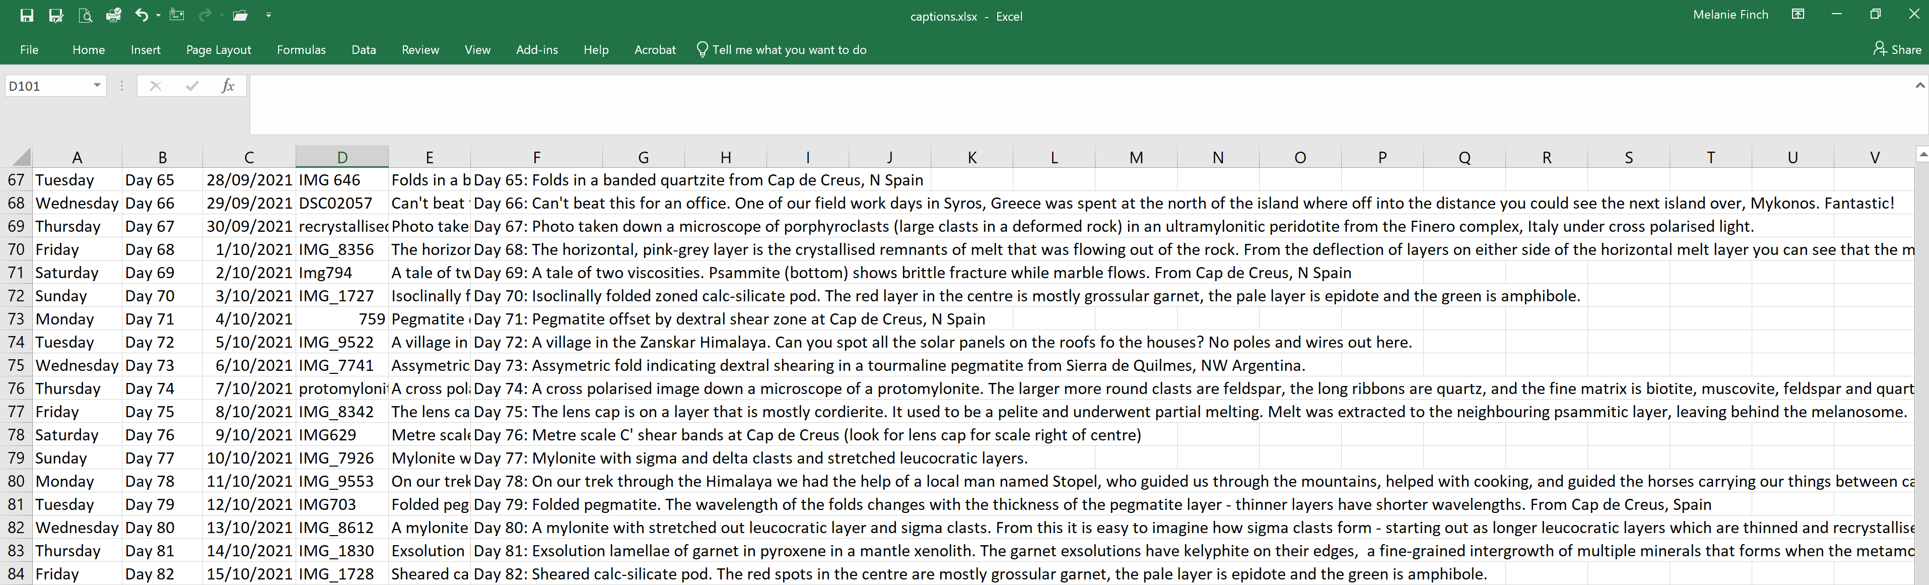
Task: Undo the last action
Action: pyautogui.click(x=142, y=15)
